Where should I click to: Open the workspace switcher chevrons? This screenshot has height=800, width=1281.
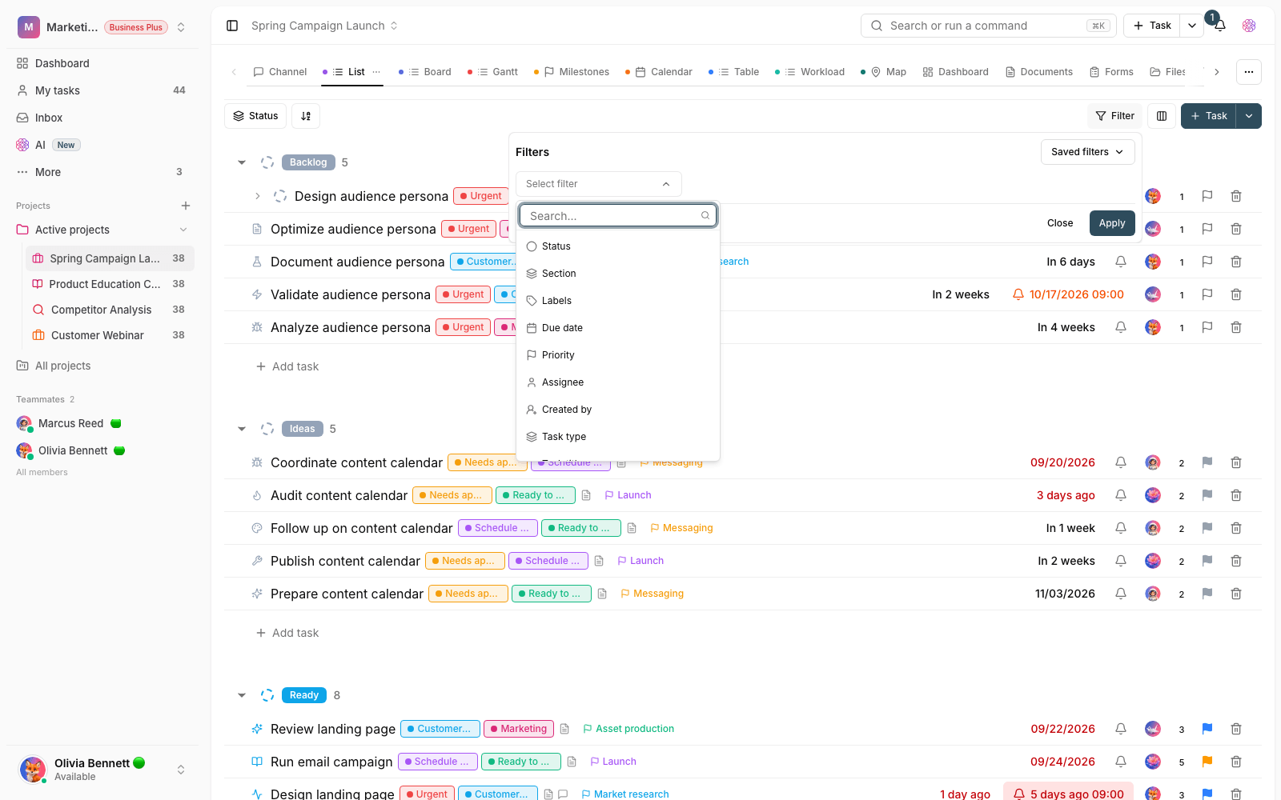click(181, 27)
